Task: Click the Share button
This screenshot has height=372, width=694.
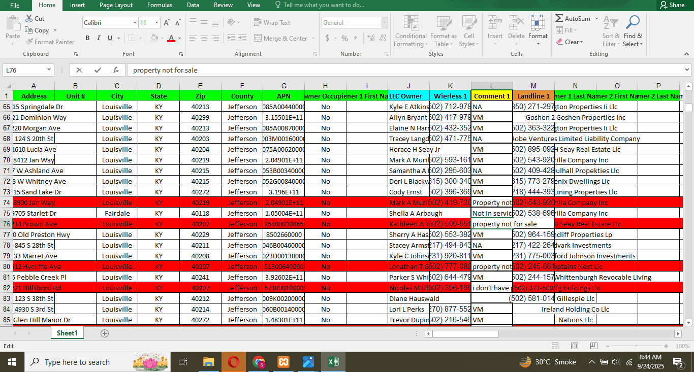Action: pos(672,5)
